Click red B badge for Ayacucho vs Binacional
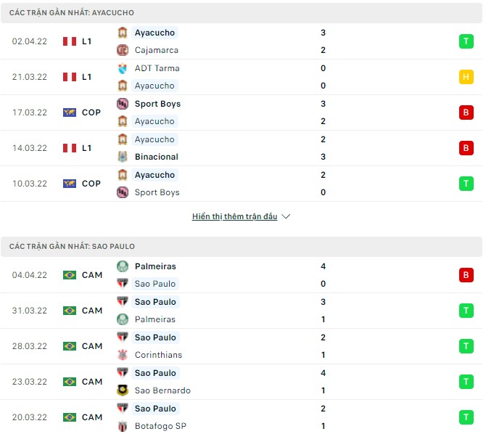Screen dimensions: 486x434 [465, 148]
